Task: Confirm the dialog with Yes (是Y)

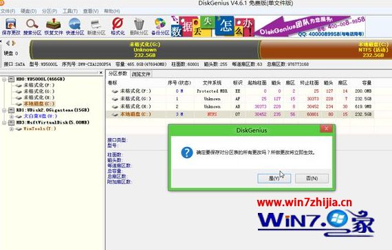Action: (x=274, y=179)
